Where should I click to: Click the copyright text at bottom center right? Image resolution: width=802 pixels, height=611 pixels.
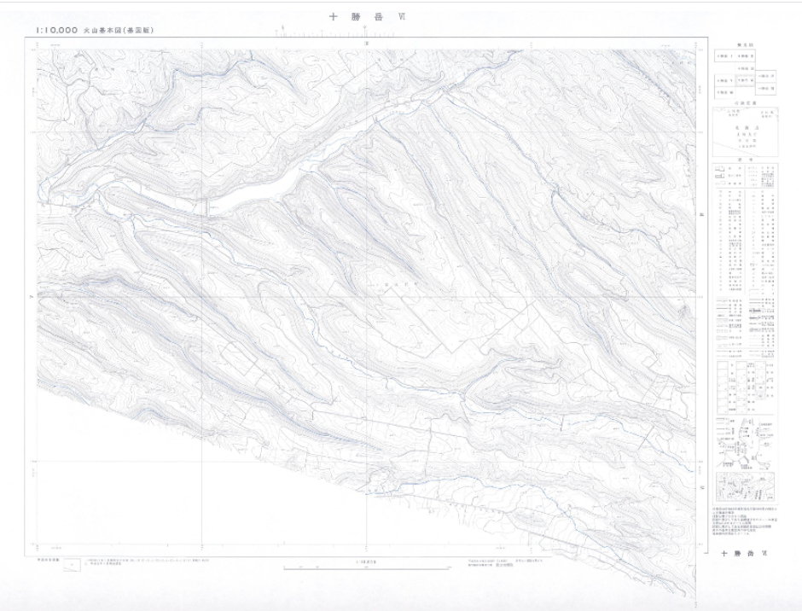[503, 563]
